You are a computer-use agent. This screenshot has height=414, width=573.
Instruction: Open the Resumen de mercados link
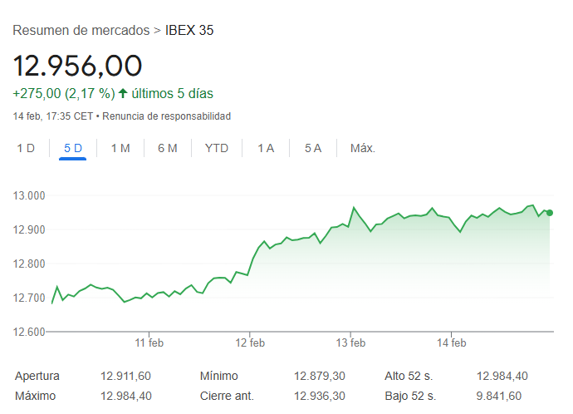(81, 31)
